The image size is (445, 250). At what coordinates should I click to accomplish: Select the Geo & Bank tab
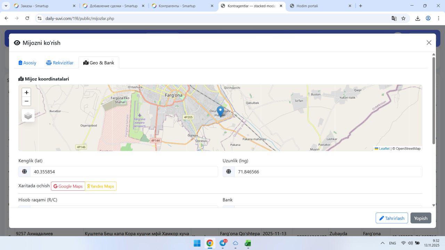point(99,63)
